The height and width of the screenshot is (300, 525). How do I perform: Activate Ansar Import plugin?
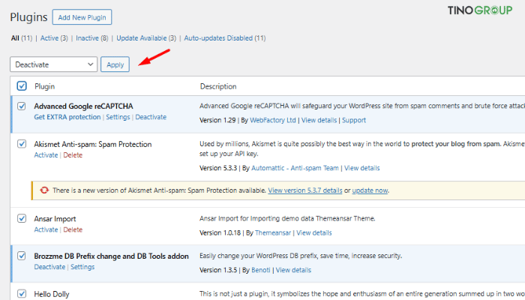tap(46, 229)
